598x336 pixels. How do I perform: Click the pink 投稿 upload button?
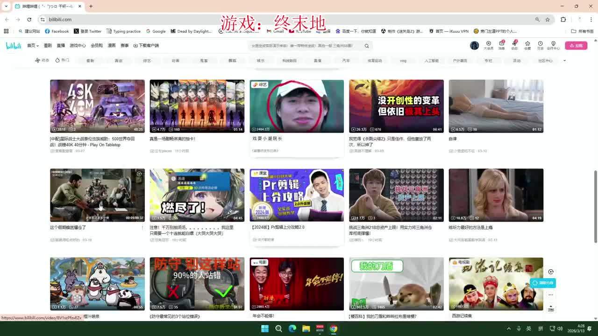576,45
